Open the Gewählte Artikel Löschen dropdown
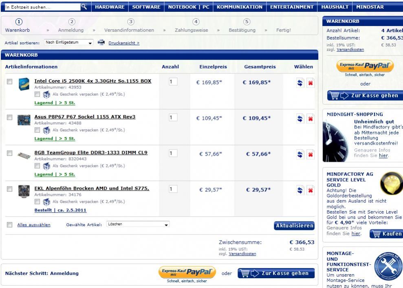 click(138, 224)
